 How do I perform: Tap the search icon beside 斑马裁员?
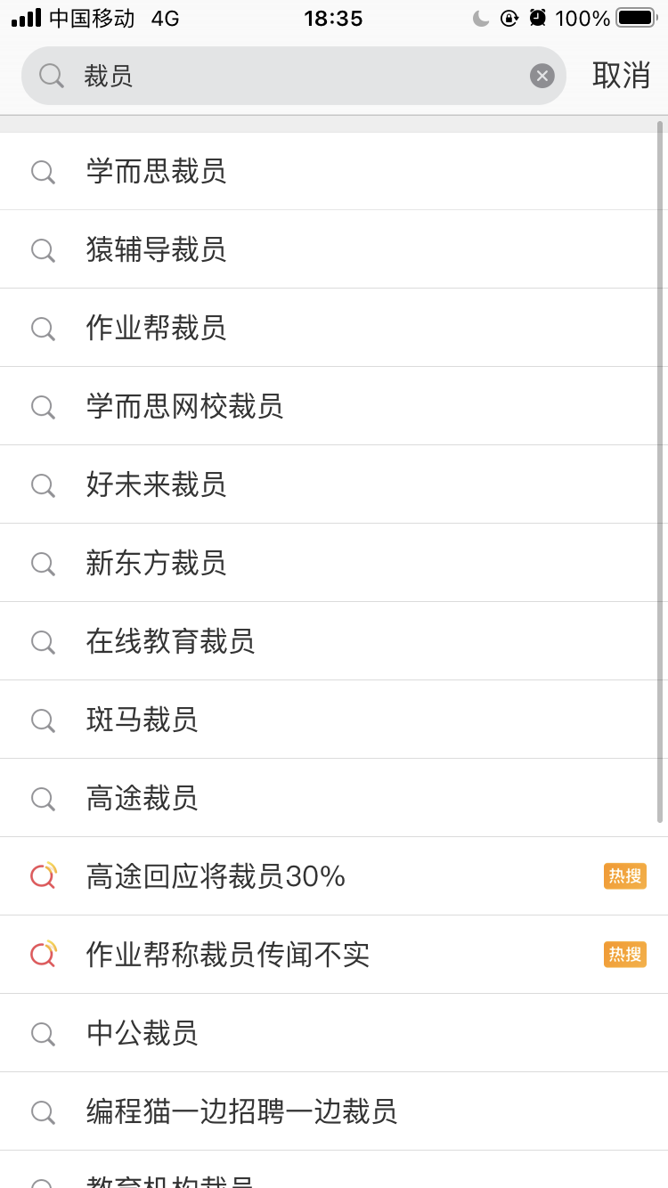pyautogui.click(x=43, y=720)
